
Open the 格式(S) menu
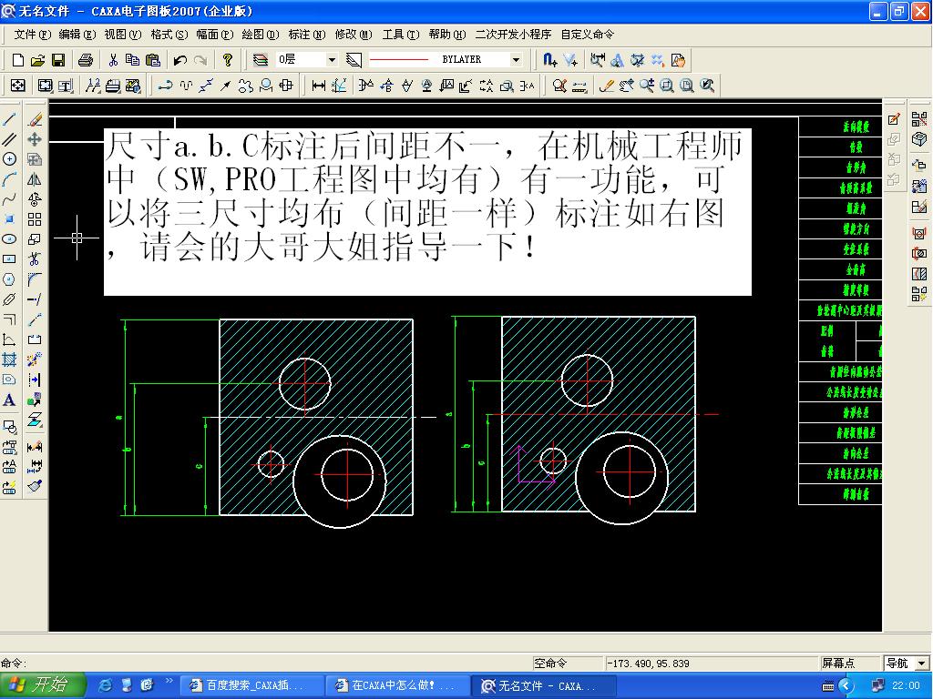(x=169, y=35)
